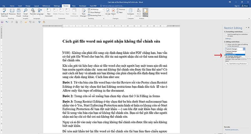The width and height of the screenshot is (251, 134).
Task: Switch to the Mailings tab
Action: click(57, 6)
